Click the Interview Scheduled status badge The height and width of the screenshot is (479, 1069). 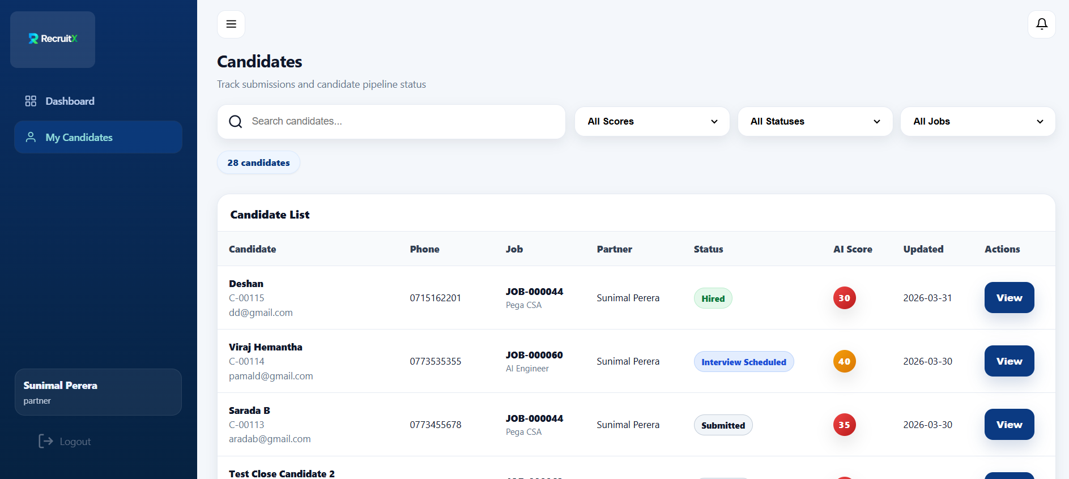(x=743, y=362)
